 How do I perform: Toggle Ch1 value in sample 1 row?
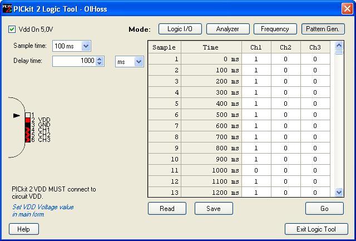pyautogui.click(x=256, y=59)
